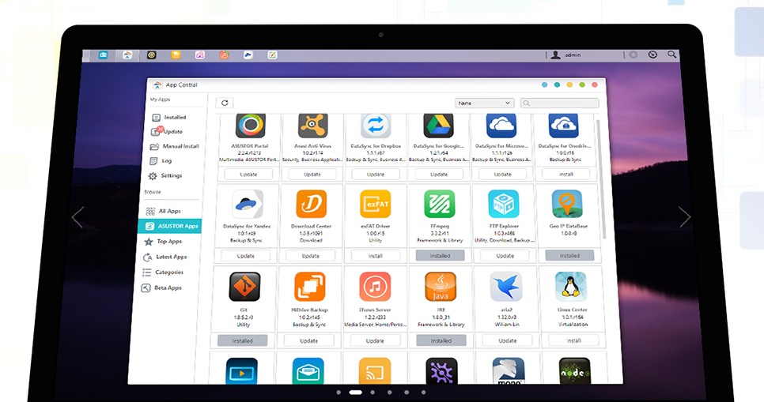This screenshot has height=402, width=764.
Task: Open the Download Center app icon
Action: pos(311,204)
